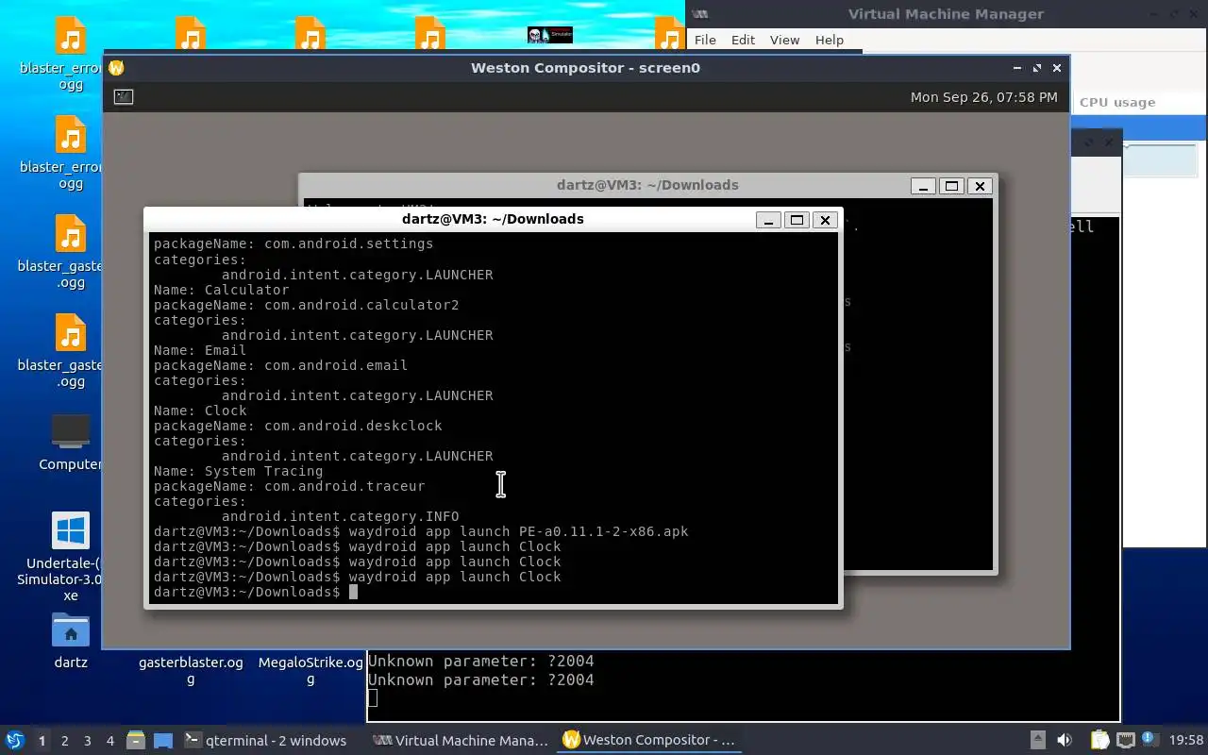Open removable media eject tray icon
The height and width of the screenshot is (755, 1208).
click(x=1037, y=741)
